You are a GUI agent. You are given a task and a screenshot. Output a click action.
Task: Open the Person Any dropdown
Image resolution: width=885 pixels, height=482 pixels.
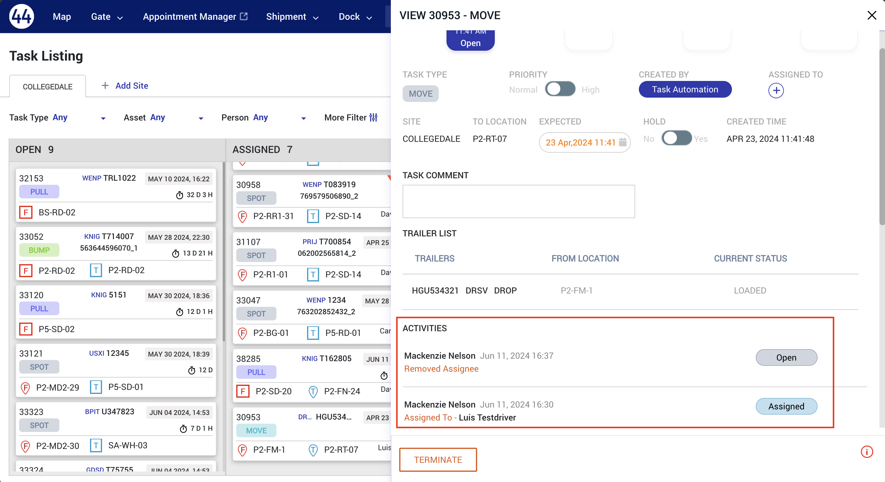(x=303, y=118)
